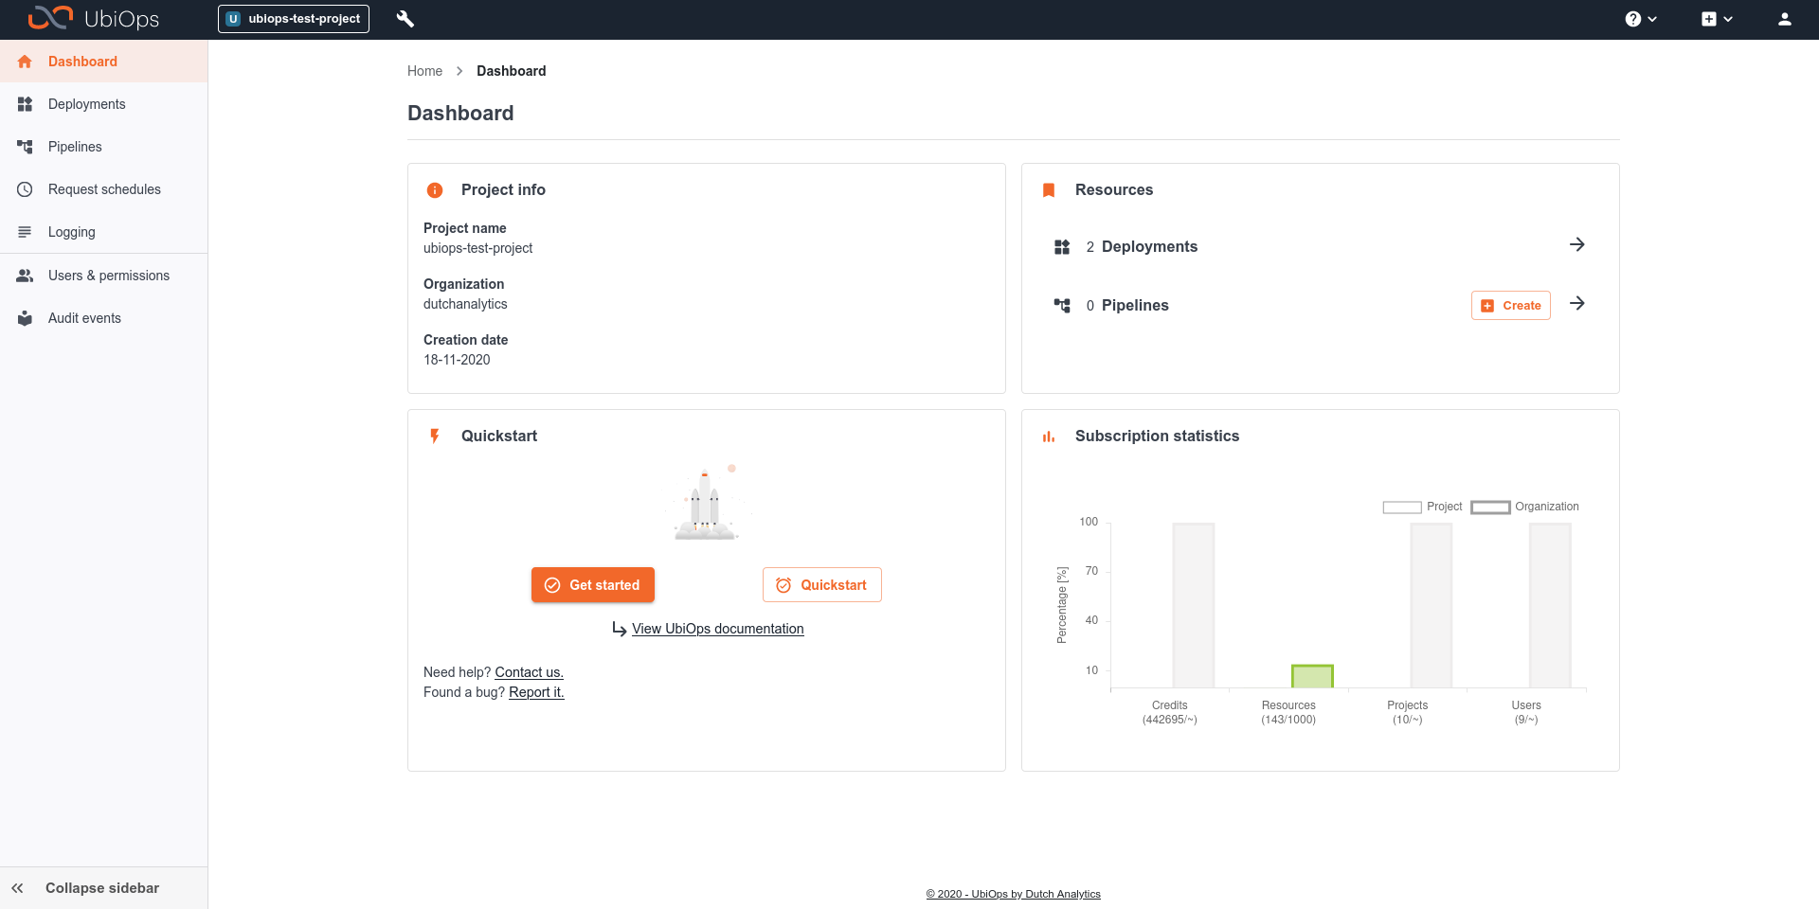This screenshot has height=909, width=1819.
Task: Click Create pipeline button
Action: tap(1511, 306)
